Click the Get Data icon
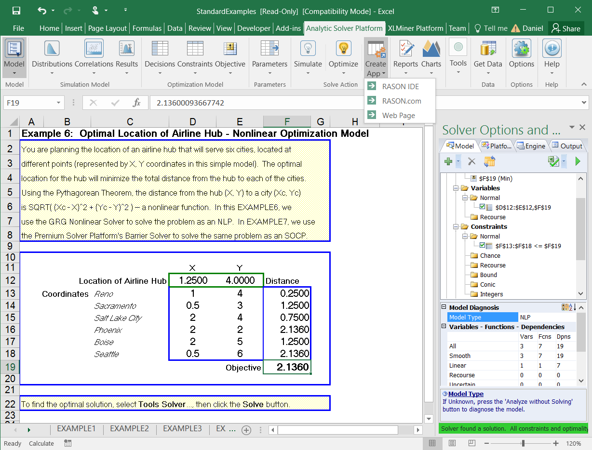Viewport: 592px width, 450px height. (x=487, y=49)
